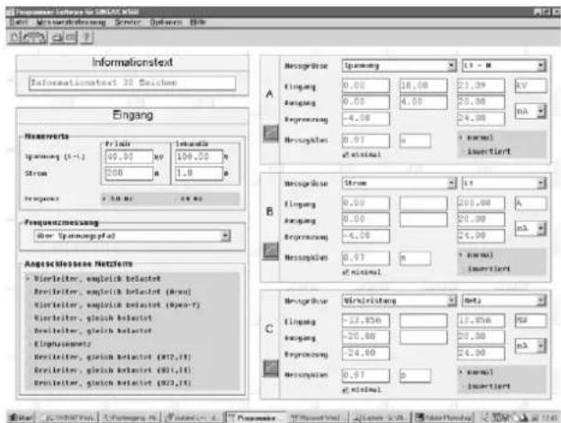Click the gray curve icon in section B

point(271,251)
